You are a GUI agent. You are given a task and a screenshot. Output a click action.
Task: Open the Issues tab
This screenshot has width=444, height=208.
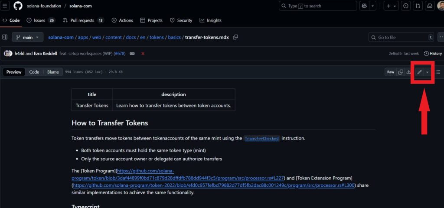41,20
